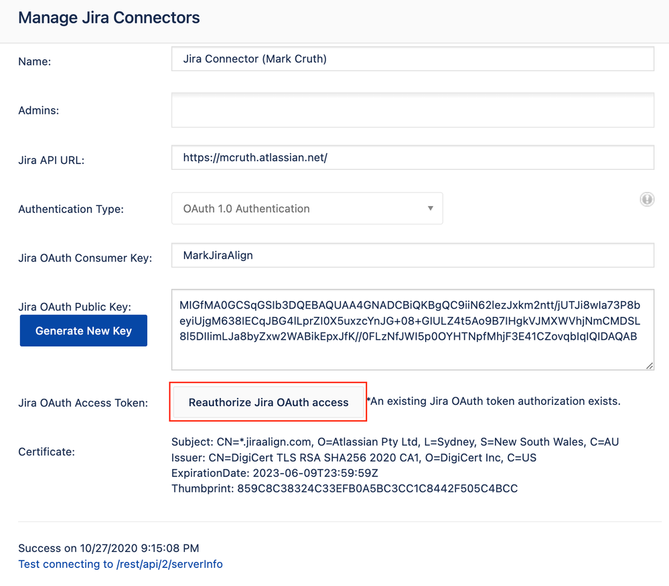669x586 pixels.
Task: Select the Jira API URL field
Action: [x=413, y=158]
